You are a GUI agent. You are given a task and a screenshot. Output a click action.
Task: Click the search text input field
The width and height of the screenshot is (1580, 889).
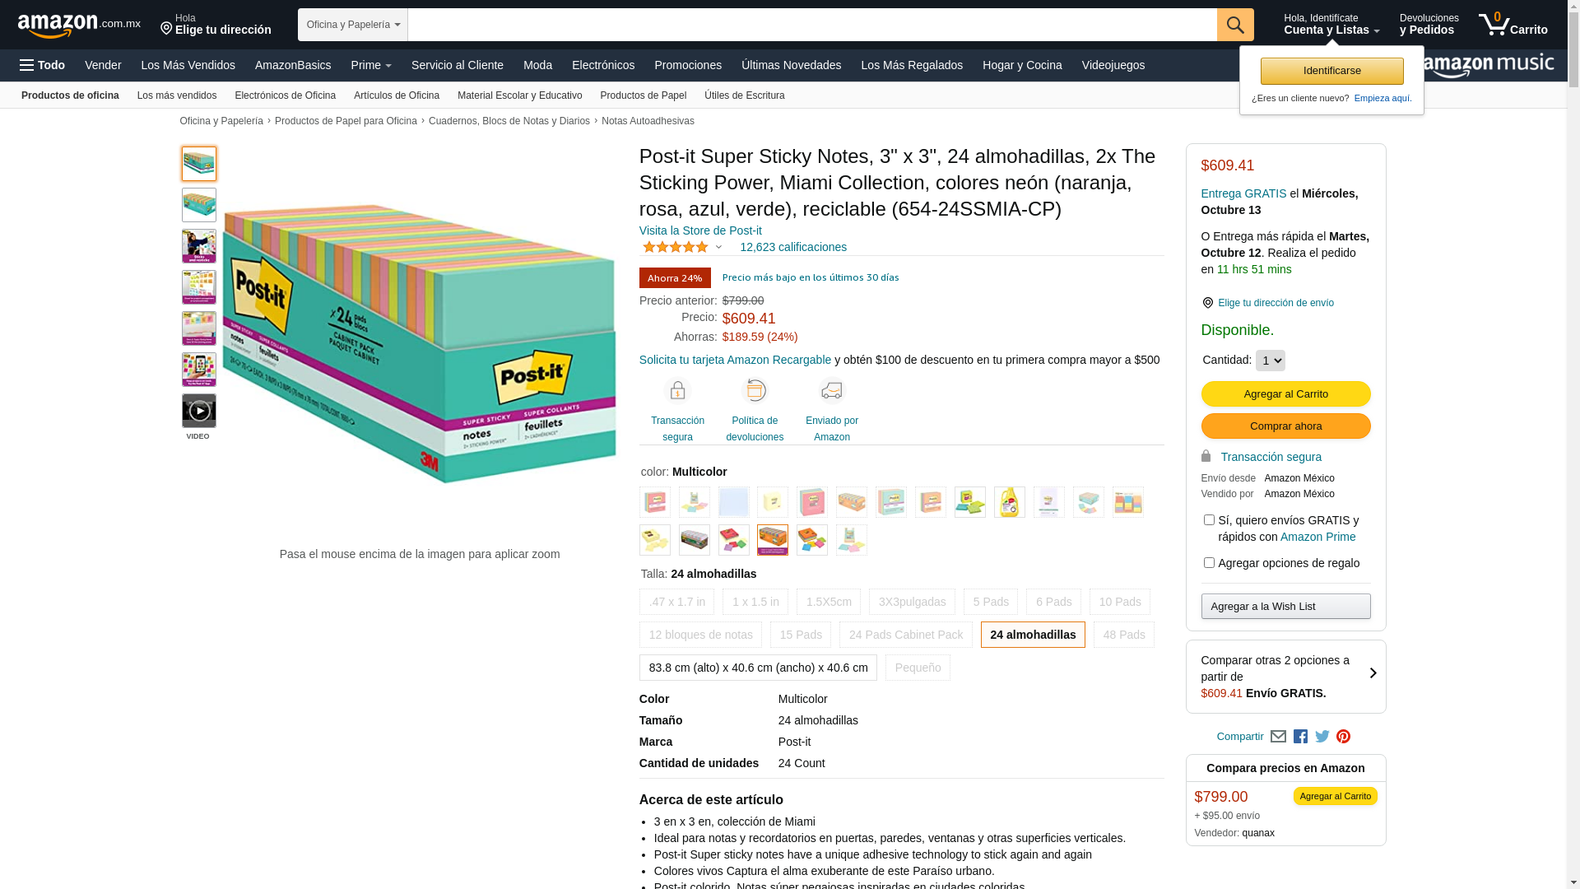click(811, 25)
